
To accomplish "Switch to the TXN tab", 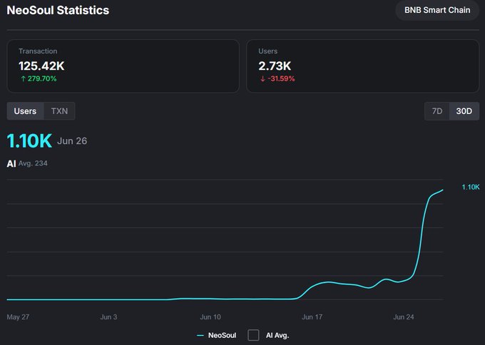I will pyautogui.click(x=59, y=111).
